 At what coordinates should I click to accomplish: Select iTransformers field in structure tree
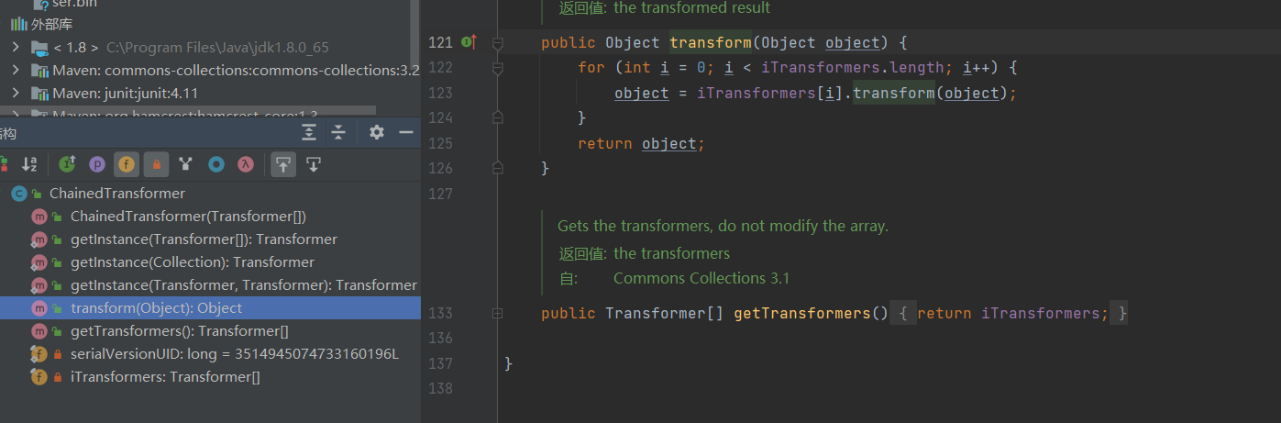(x=165, y=377)
